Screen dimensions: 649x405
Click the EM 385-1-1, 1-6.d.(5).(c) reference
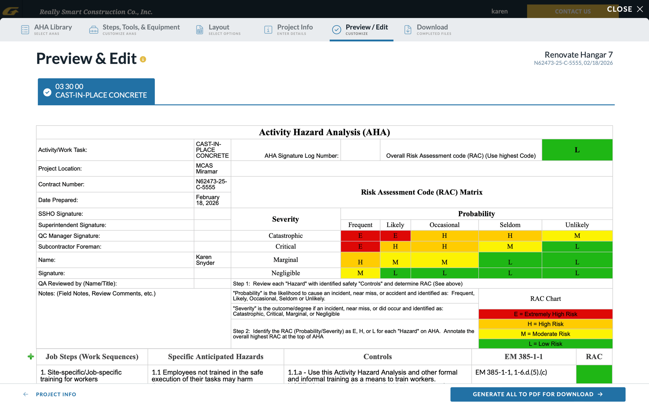tap(511, 372)
